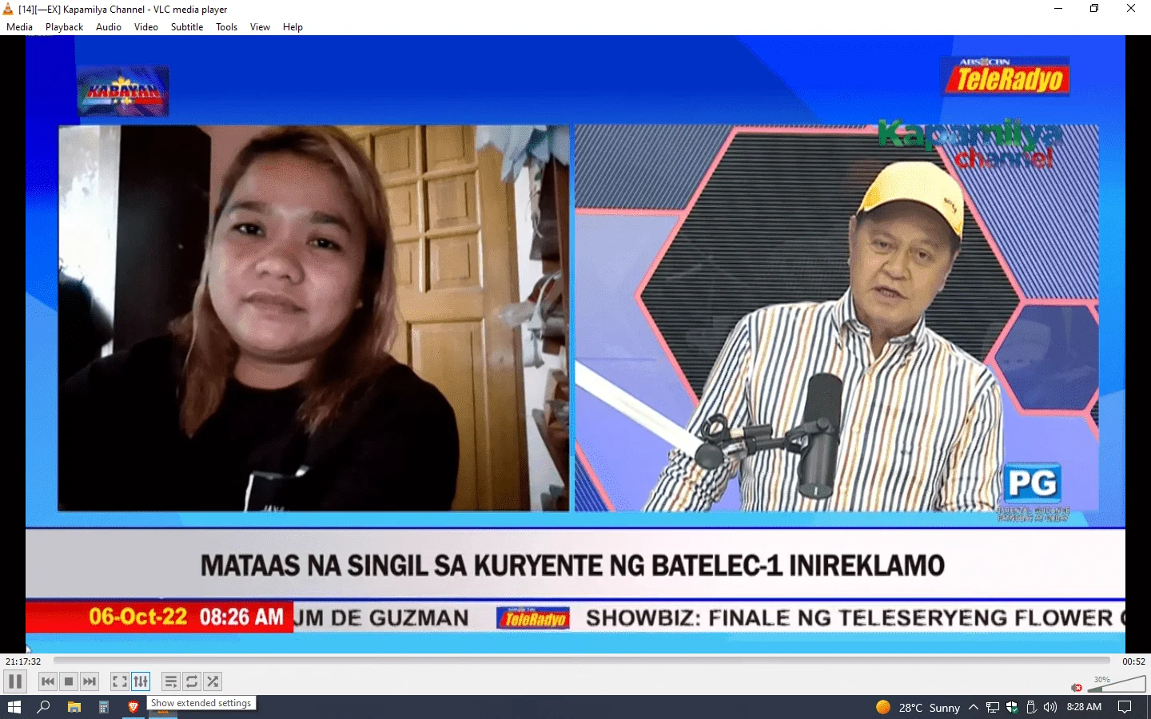Screen dimensions: 1151x719
Task: Open network status tray icon
Action: [x=993, y=707]
